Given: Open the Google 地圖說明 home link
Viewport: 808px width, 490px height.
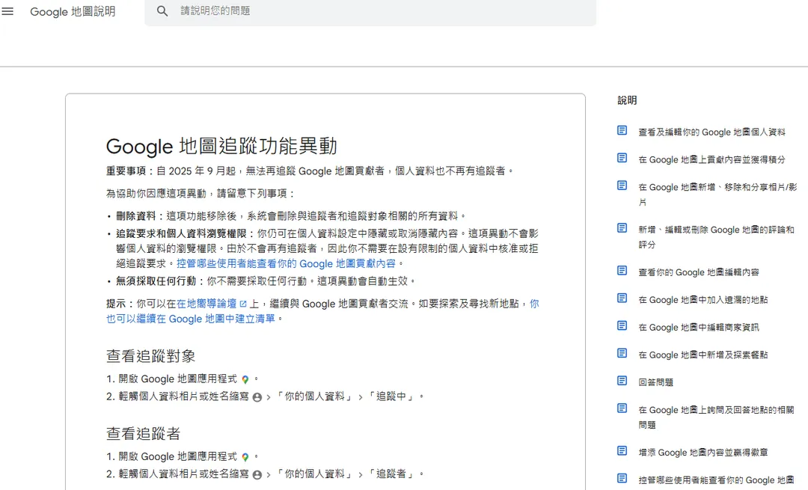Looking at the screenshot, I should click(73, 11).
